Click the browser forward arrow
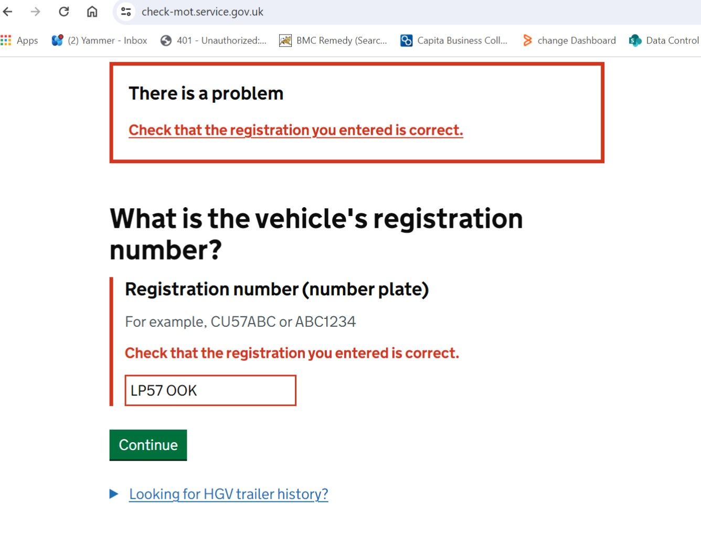The width and height of the screenshot is (701, 546). point(35,12)
